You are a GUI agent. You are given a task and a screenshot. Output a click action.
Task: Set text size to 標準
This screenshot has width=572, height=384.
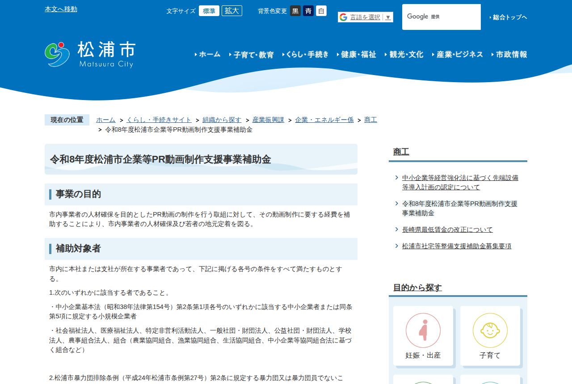click(x=209, y=11)
